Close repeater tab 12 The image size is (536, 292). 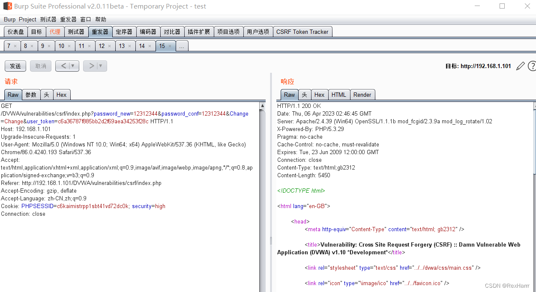click(109, 46)
